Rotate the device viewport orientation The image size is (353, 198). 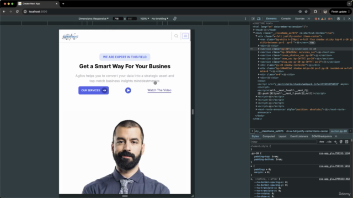click(175, 19)
